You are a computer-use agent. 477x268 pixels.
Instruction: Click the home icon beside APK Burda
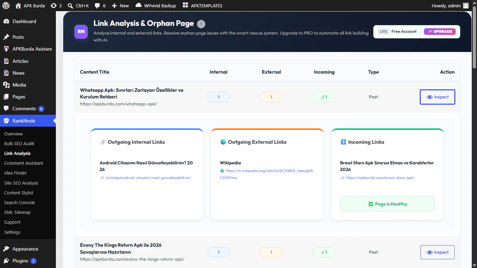click(18, 6)
